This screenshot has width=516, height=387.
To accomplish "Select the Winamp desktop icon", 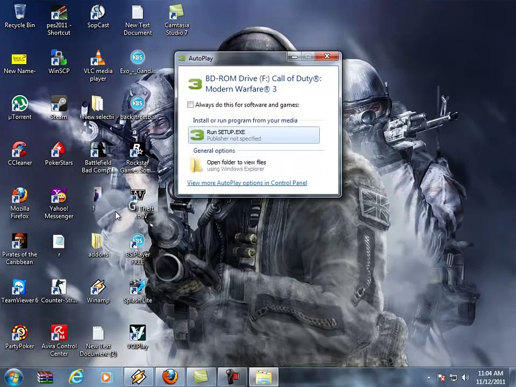I will pyautogui.click(x=98, y=291).
